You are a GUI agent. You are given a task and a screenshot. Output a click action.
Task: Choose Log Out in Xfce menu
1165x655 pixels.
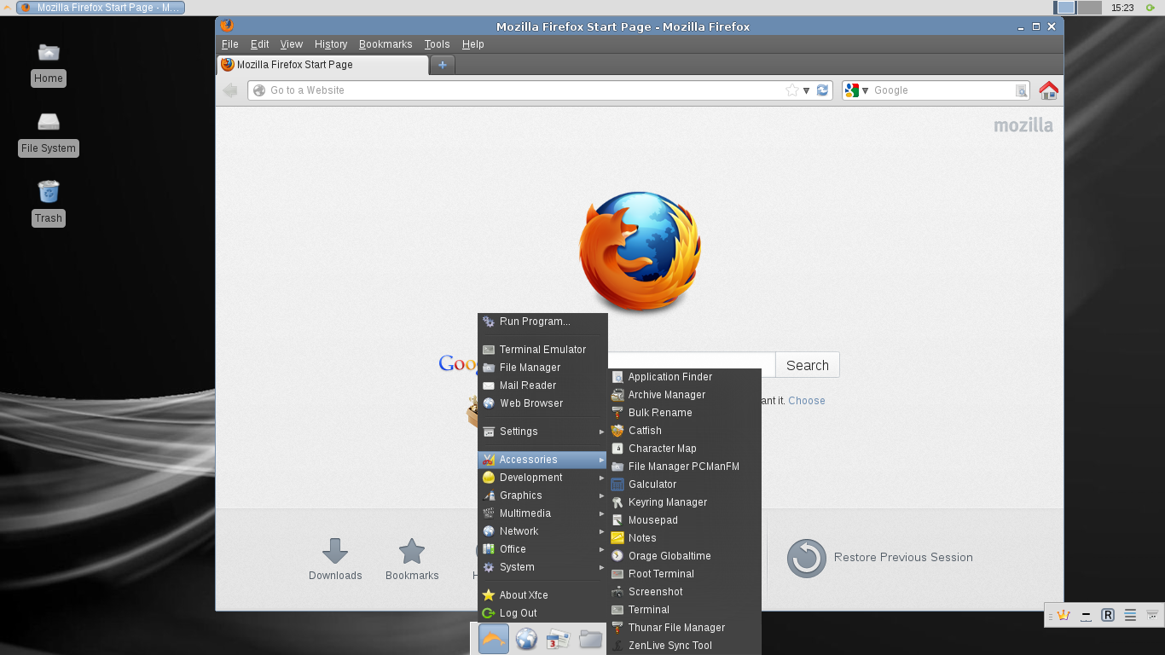click(x=542, y=613)
